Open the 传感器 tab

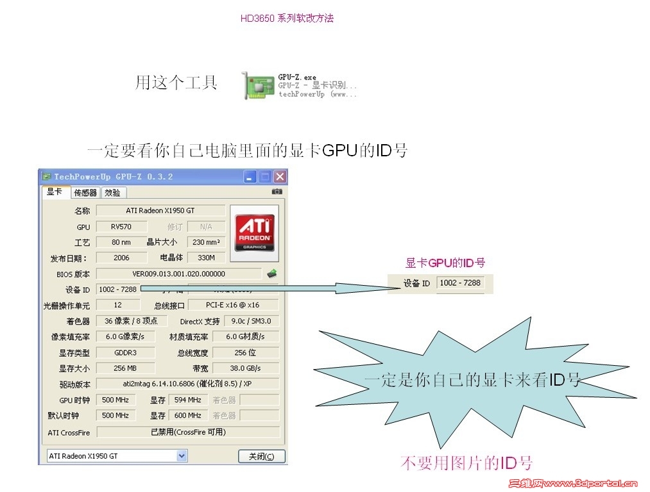pos(85,193)
